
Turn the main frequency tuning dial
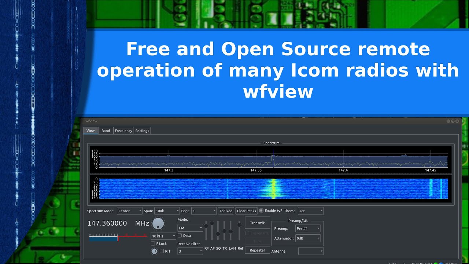pyautogui.click(x=158, y=223)
